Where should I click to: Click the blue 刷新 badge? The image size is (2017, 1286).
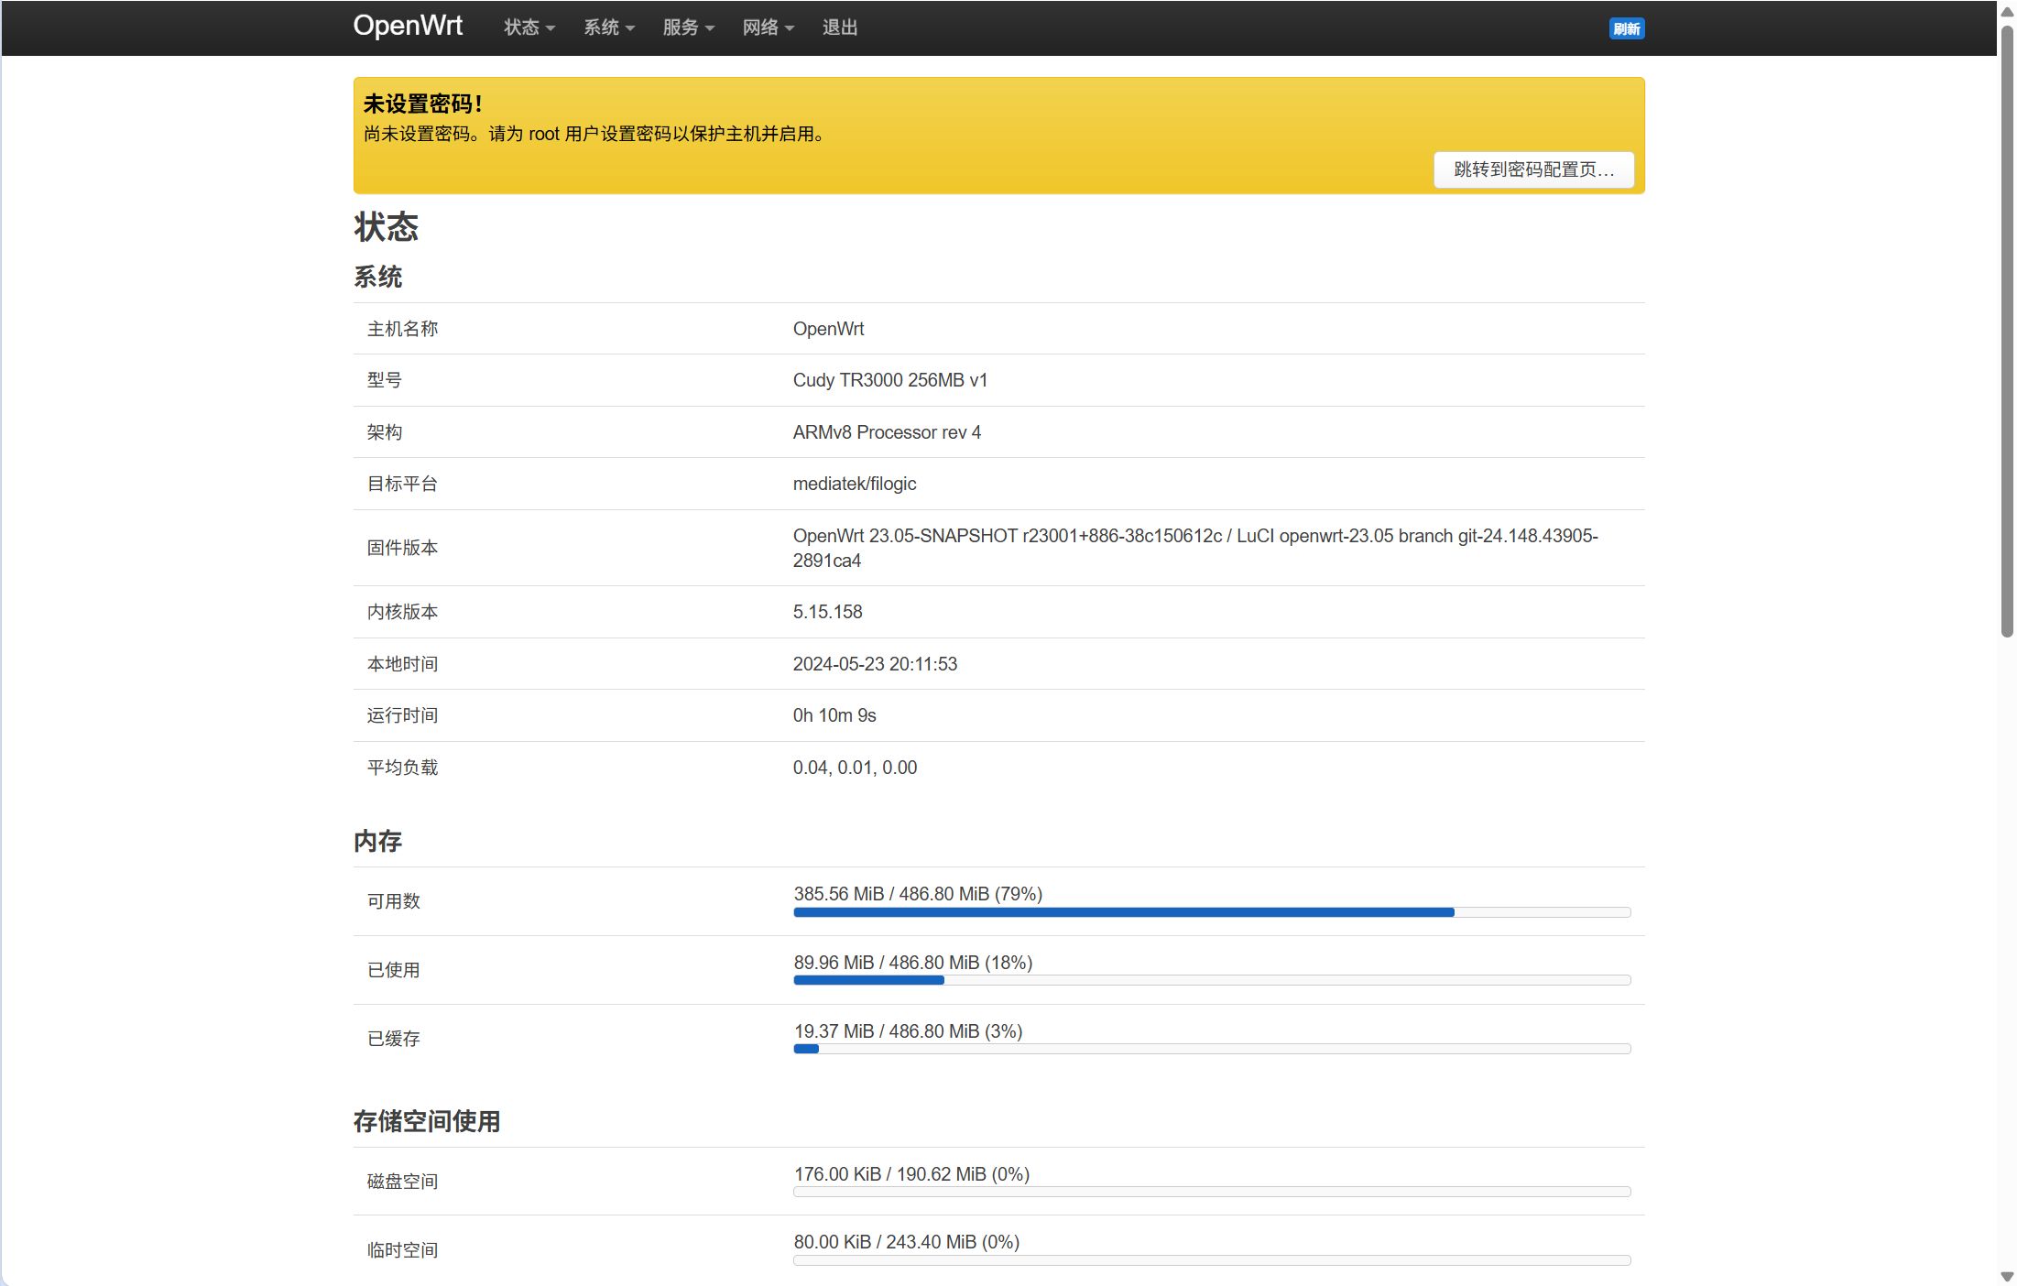point(1627,28)
